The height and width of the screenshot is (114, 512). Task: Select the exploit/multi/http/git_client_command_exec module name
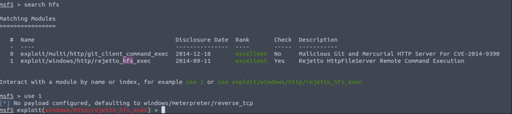point(95,54)
